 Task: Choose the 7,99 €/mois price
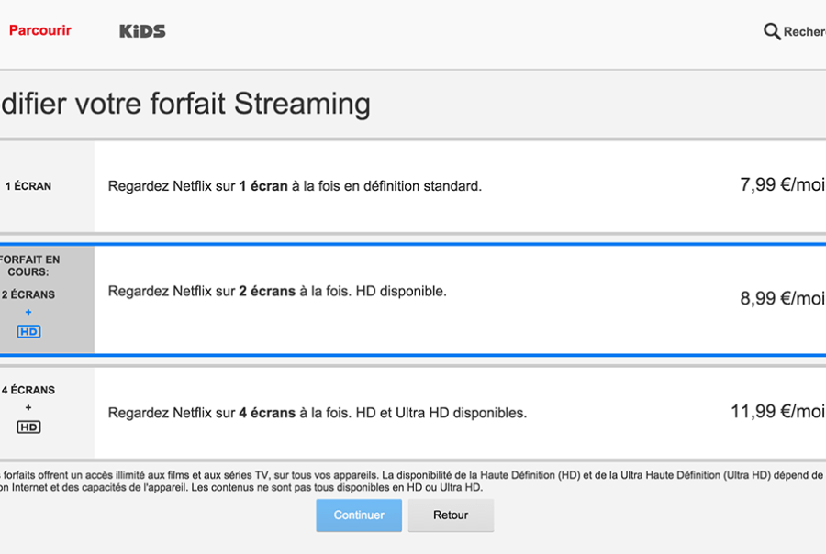(783, 184)
